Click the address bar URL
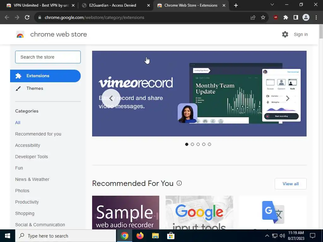The width and height of the screenshot is (323, 242). tap(94, 18)
